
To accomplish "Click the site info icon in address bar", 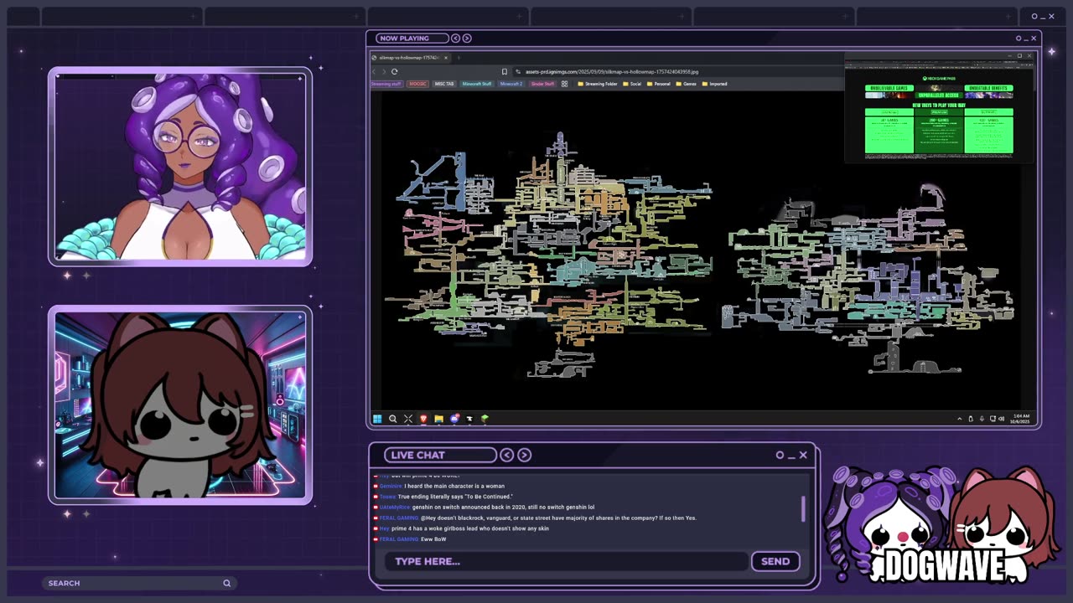I will [x=518, y=71].
